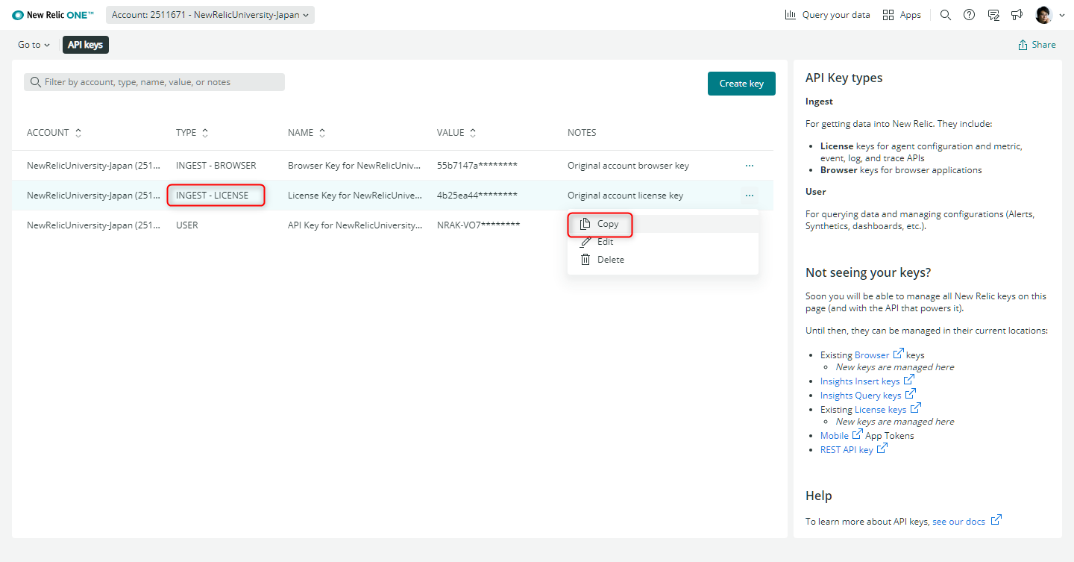
Task: Open the help question mark icon
Action: coord(970,15)
